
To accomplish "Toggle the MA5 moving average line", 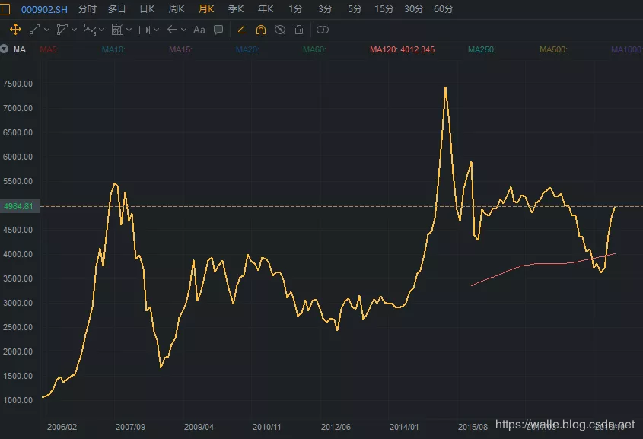I will (x=49, y=49).
